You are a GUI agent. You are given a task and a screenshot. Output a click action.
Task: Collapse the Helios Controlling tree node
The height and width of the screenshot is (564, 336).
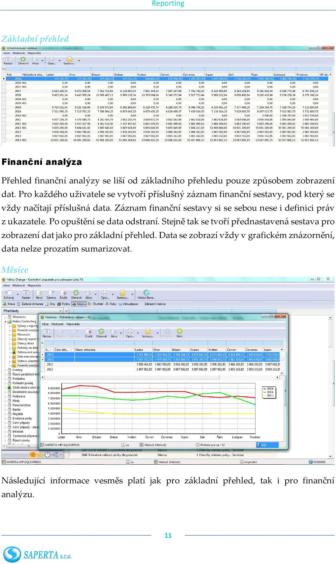click(x=6, y=321)
